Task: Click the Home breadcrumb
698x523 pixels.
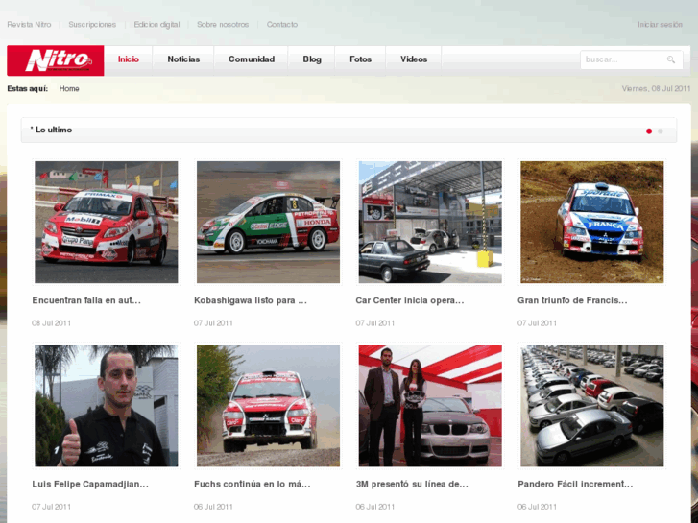Action: (69, 88)
